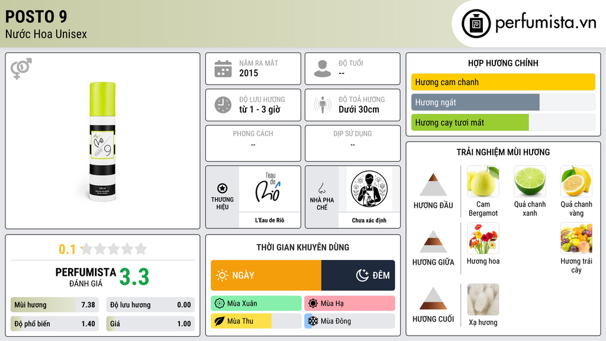
Task: Click the nose icon above Nhà pha chế
Action: tap(321, 188)
